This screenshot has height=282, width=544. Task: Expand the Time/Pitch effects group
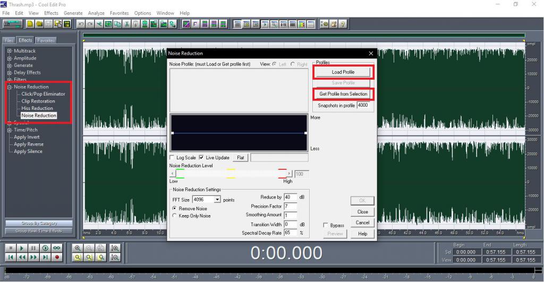pos(10,130)
